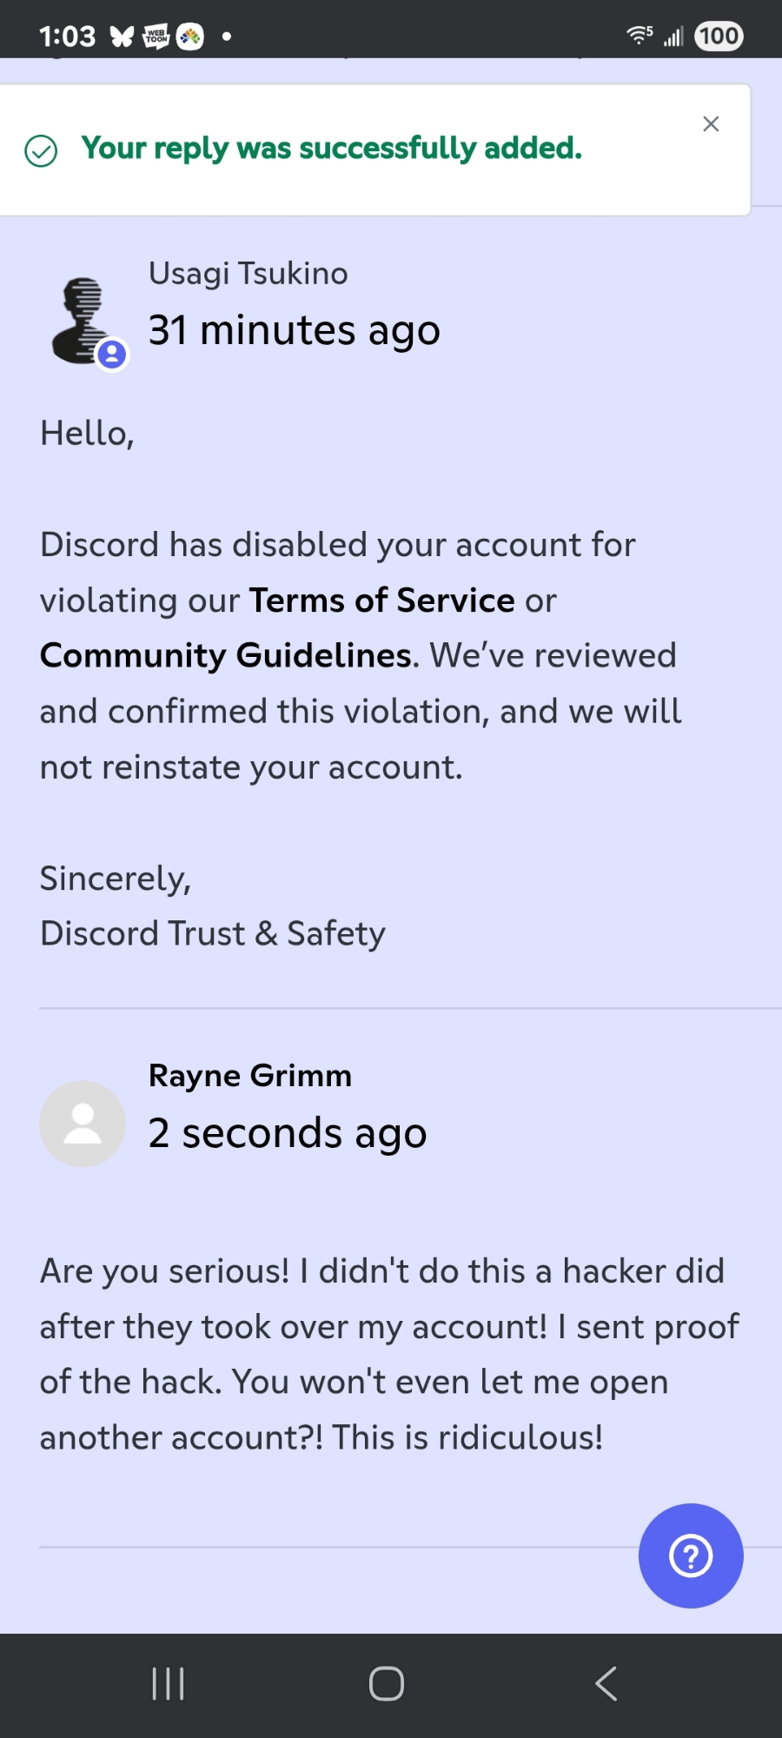782x1738 pixels.
Task: Tap the butterfly notification icon
Action: pos(122,36)
